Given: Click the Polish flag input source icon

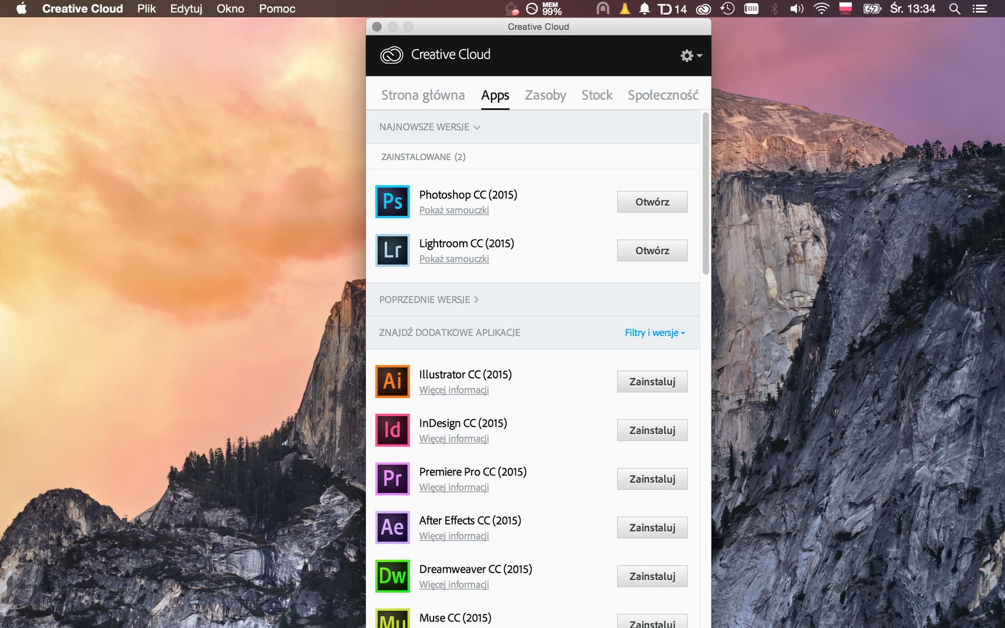Looking at the screenshot, I should pyautogui.click(x=845, y=8).
